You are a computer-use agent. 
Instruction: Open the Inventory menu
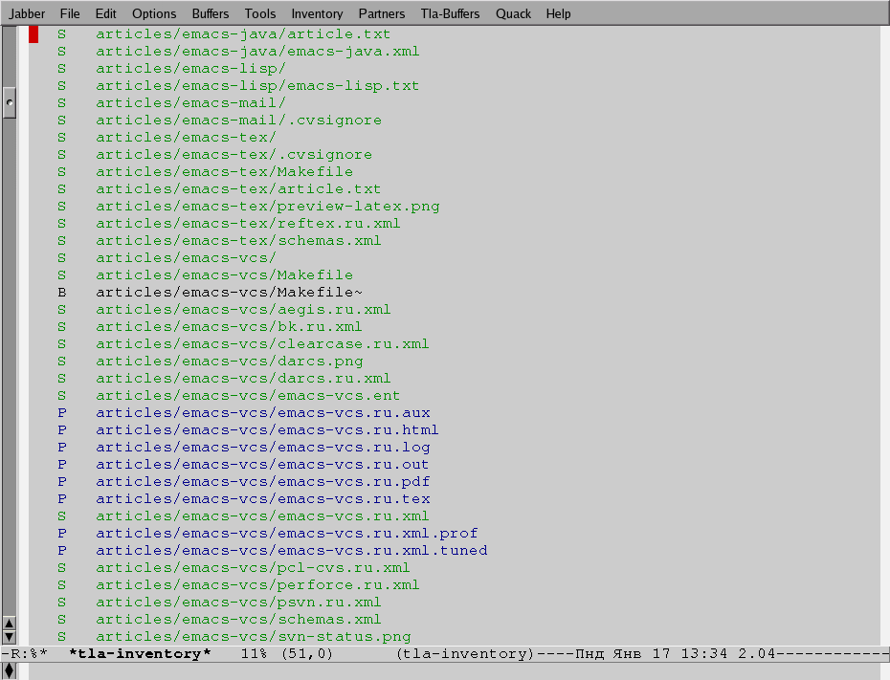(317, 13)
